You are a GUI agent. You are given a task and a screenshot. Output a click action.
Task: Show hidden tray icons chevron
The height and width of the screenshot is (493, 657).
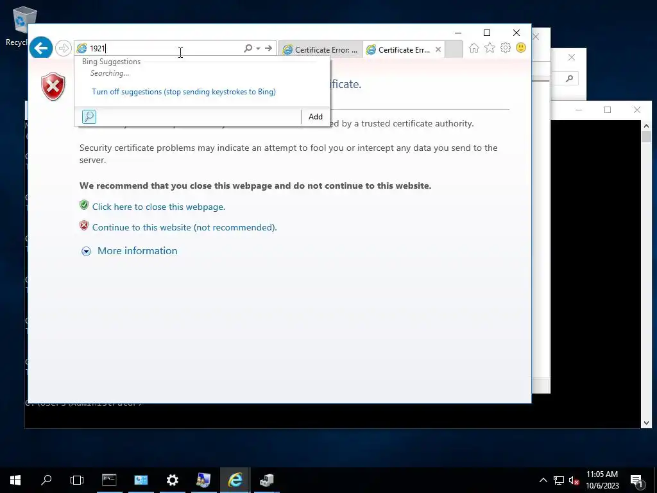coord(543,480)
